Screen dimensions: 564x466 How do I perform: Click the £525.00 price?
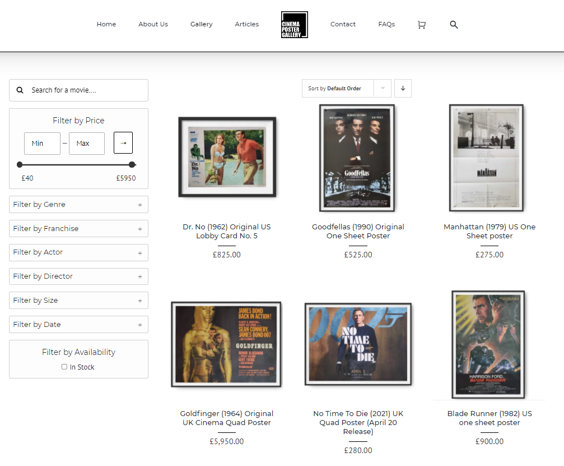[x=358, y=255]
